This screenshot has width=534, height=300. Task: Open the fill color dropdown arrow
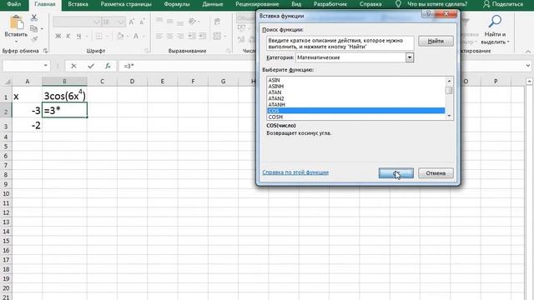127,36
